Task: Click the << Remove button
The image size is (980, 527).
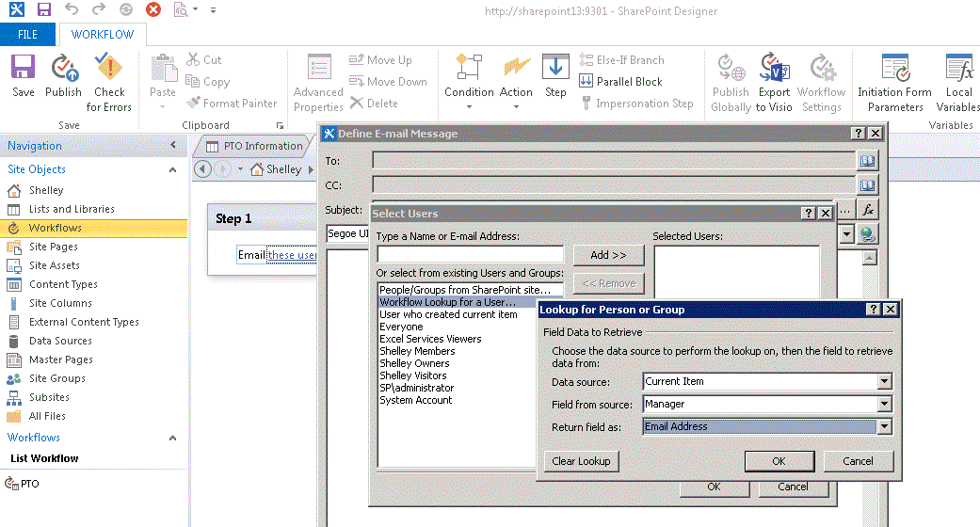Action: (608, 283)
